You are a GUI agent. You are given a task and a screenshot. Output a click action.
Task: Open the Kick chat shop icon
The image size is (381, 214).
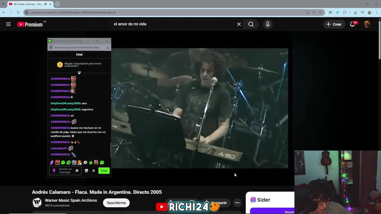[x=86, y=171]
